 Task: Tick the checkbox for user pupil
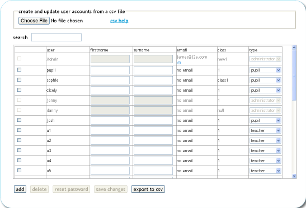pos(19,70)
